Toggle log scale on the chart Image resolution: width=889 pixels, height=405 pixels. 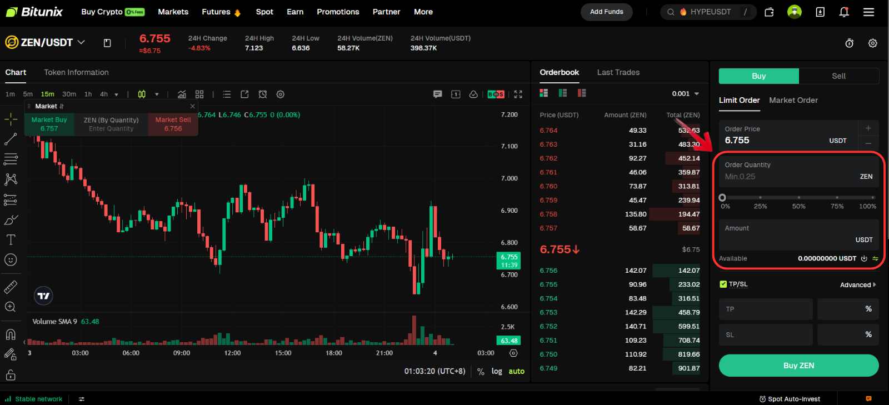point(497,372)
